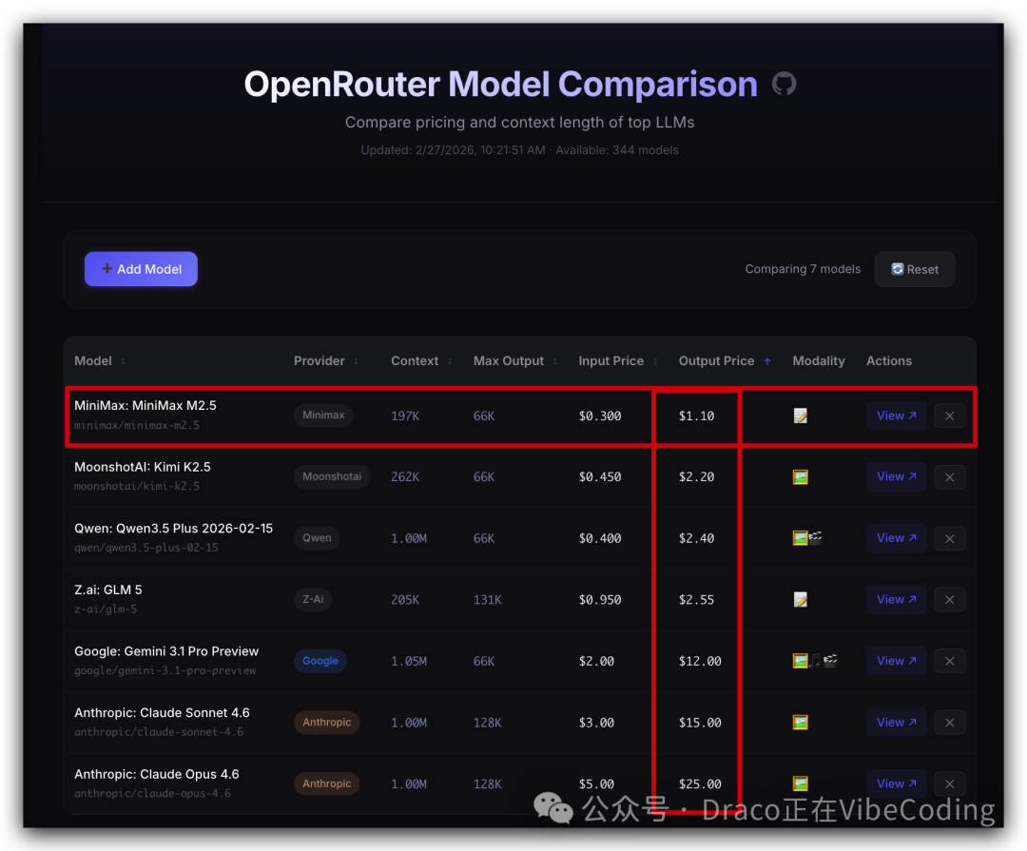This screenshot has width=1027, height=851.
Task: Select model ID minimax/minimax-m2.5
Action: 137,425
